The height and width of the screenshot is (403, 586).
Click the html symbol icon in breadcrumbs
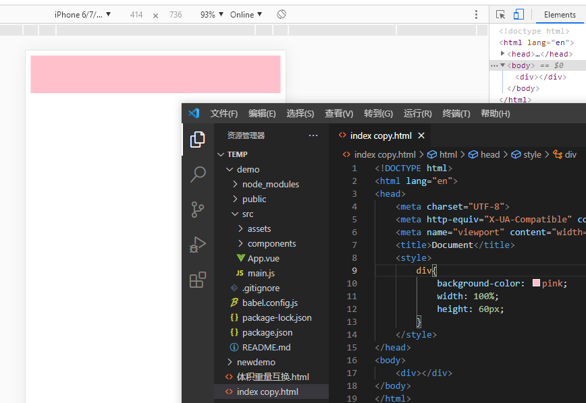coord(432,154)
